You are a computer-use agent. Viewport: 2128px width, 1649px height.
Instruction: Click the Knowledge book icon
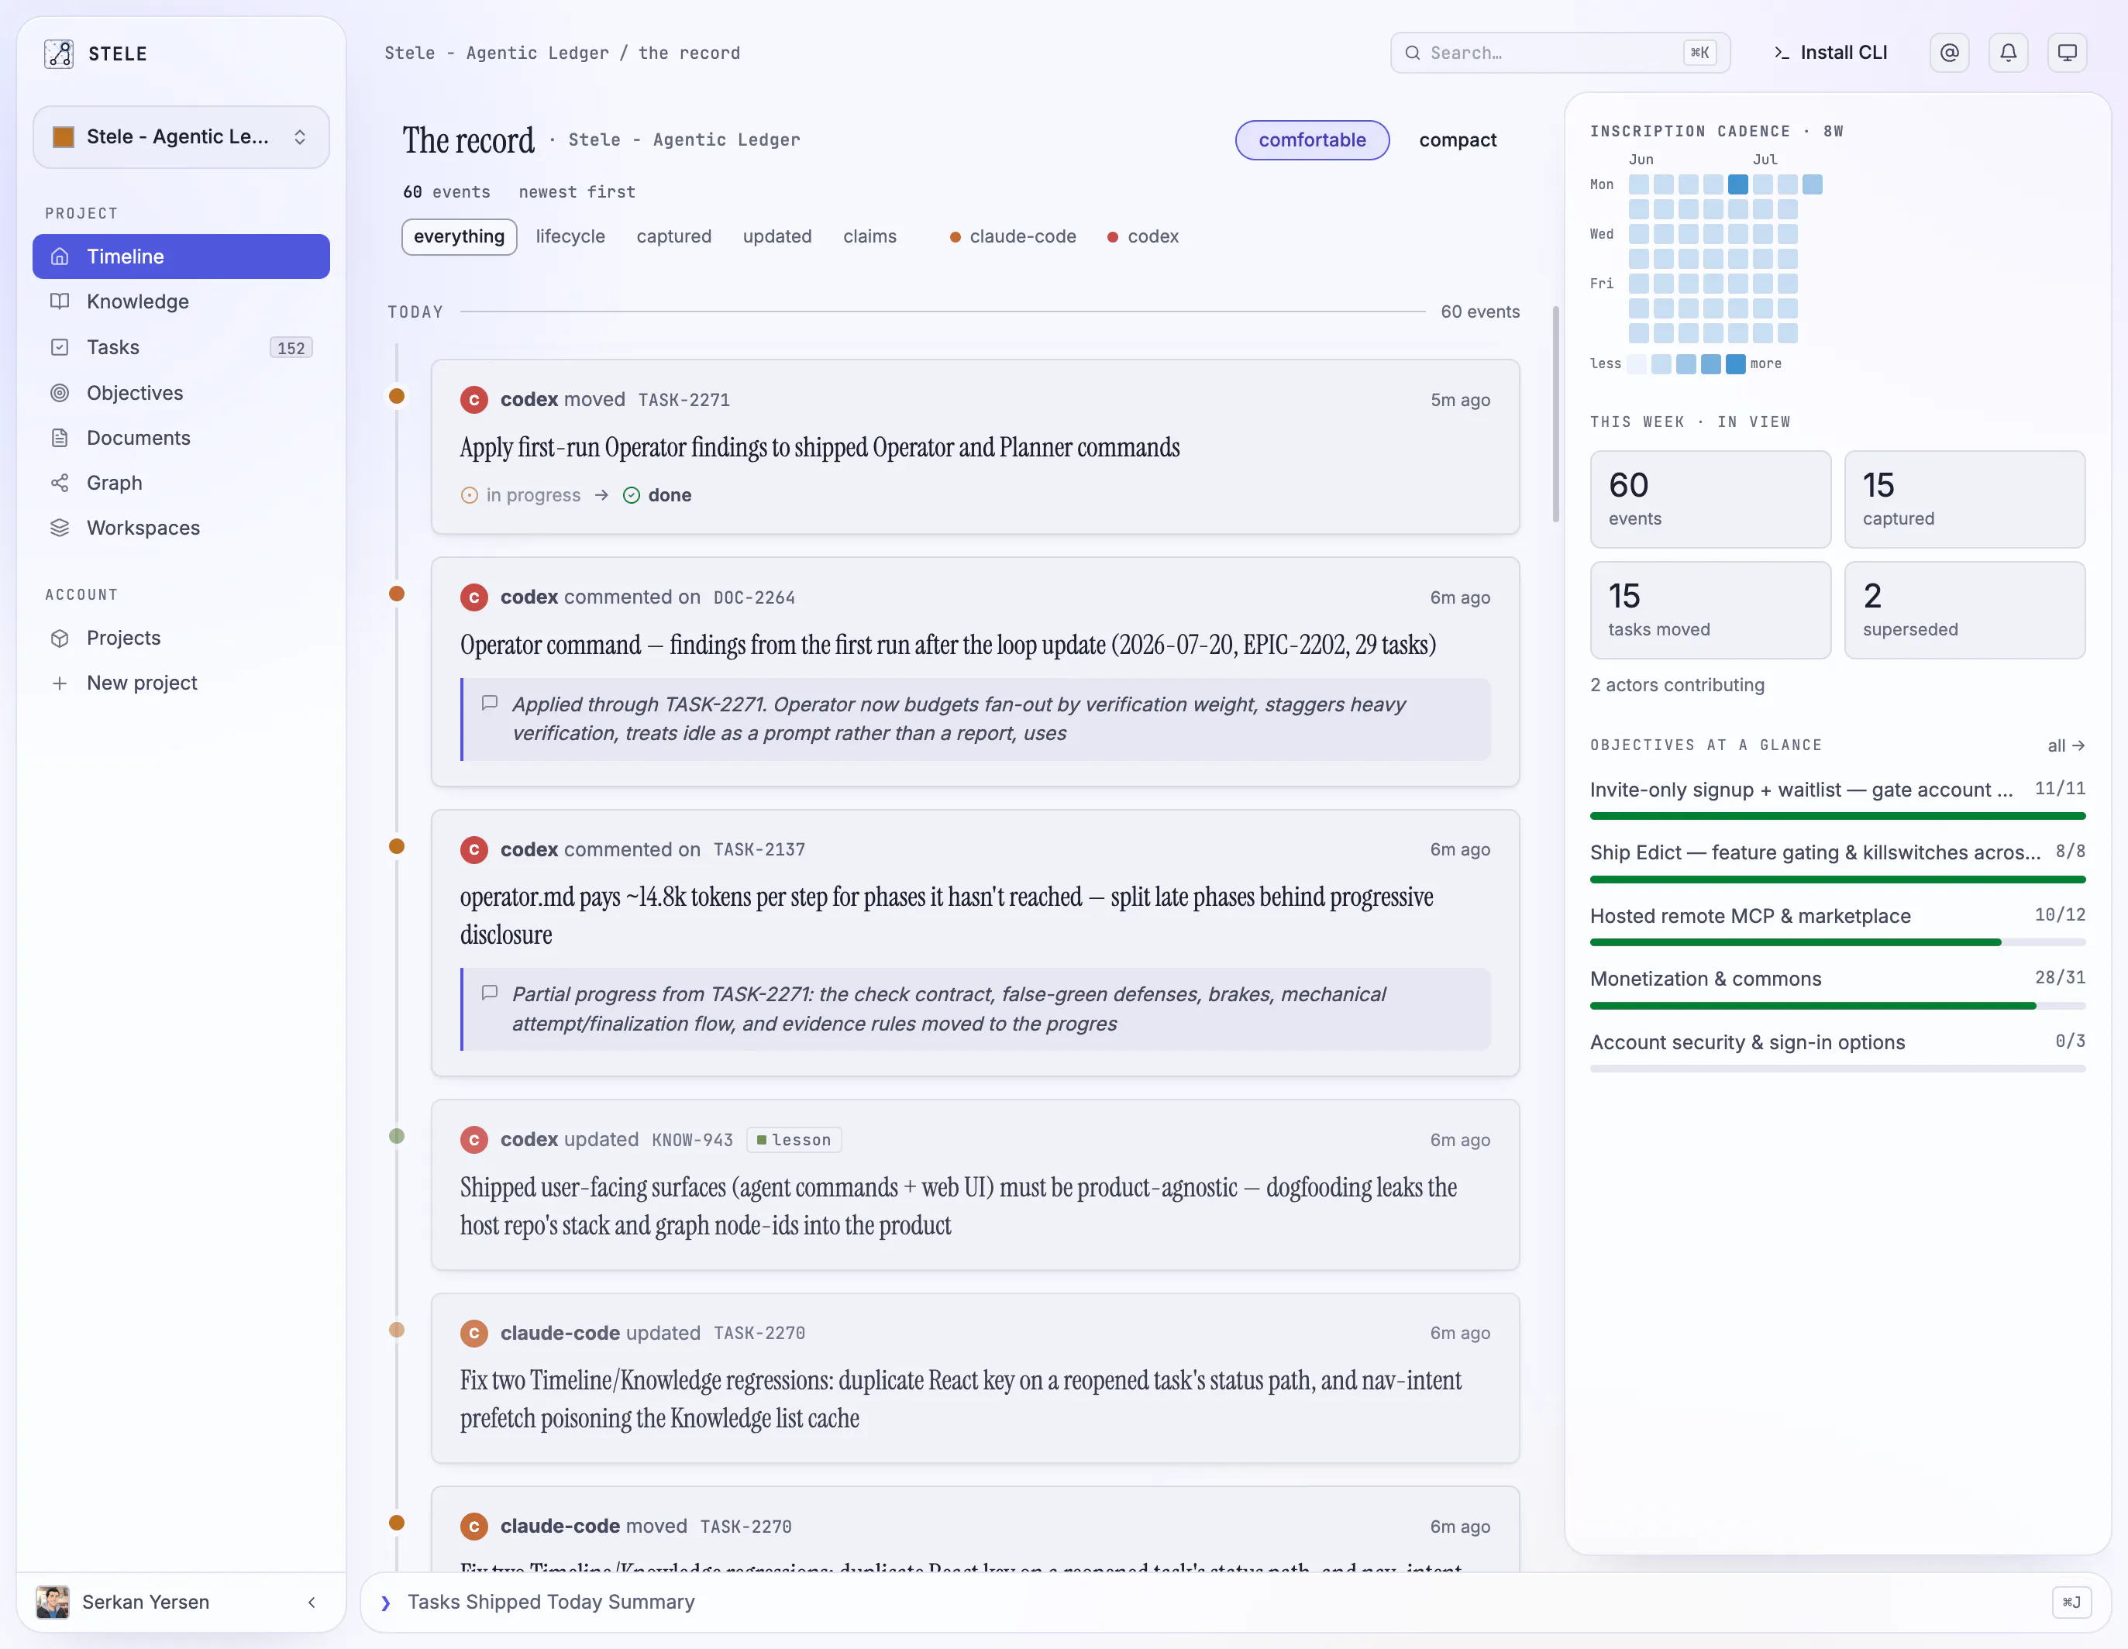point(60,301)
